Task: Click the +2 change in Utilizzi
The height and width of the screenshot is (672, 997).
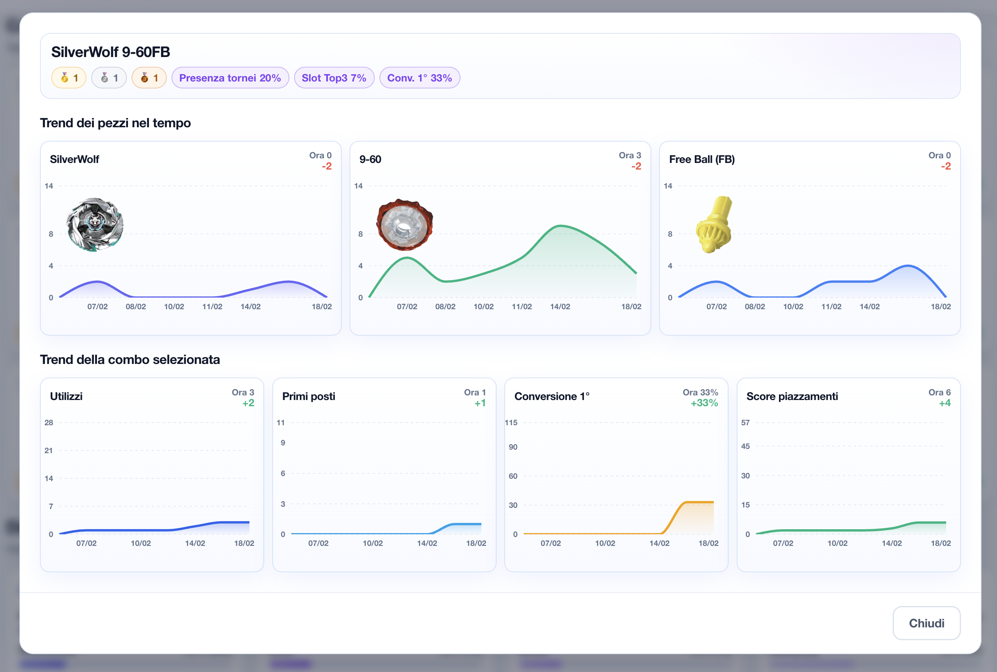Action: pyautogui.click(x=248, y=403)
